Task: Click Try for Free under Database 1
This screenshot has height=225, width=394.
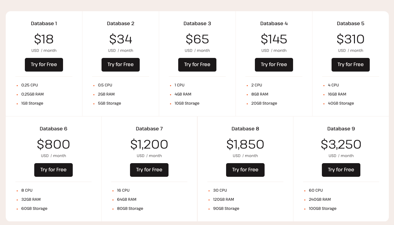Action: coord(44,65)
